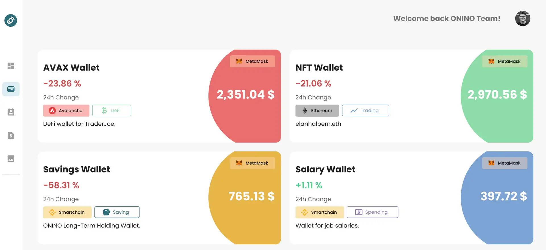This screenshot has height=250, width=546.
Task: Open the contacts badge icon in sidebar
Action: (x=11, y=112)
